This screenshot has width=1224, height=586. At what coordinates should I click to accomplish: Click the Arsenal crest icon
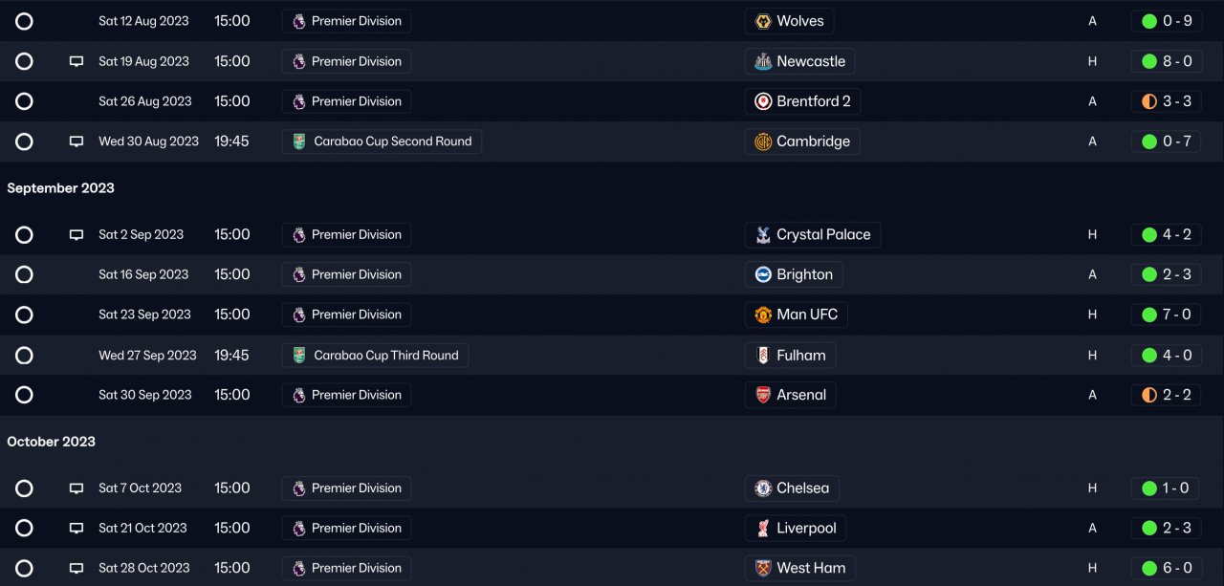763,395
